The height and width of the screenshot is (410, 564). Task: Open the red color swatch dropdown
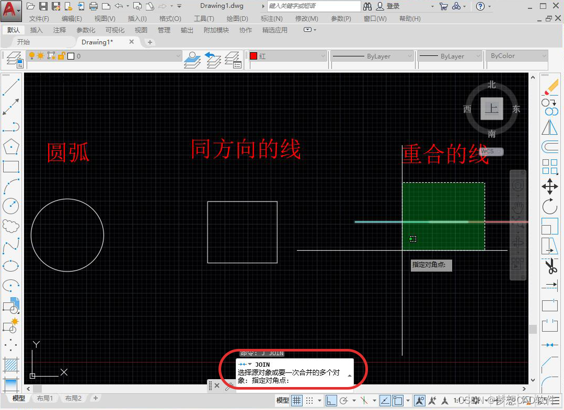pyautogui.click(x=324, y=54)
